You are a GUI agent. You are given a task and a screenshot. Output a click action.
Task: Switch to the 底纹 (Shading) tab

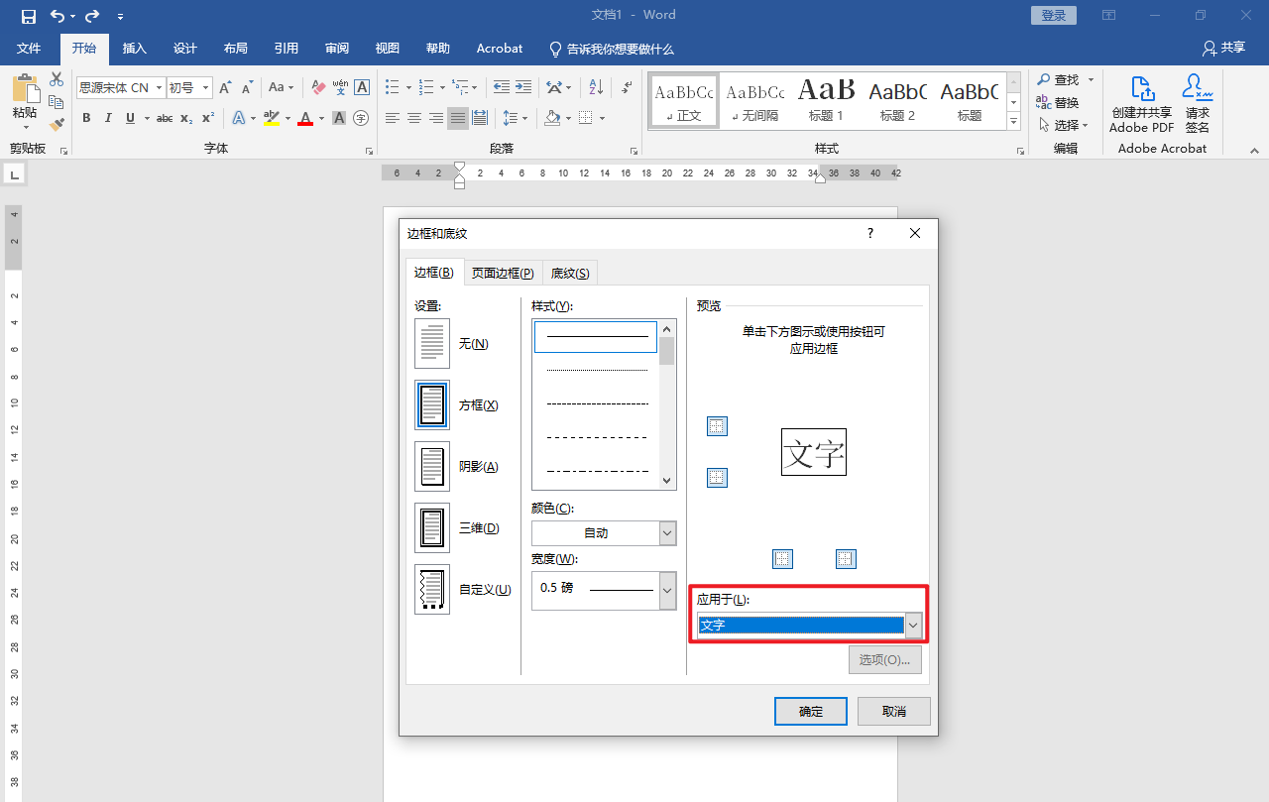click(x=570, y=274)
